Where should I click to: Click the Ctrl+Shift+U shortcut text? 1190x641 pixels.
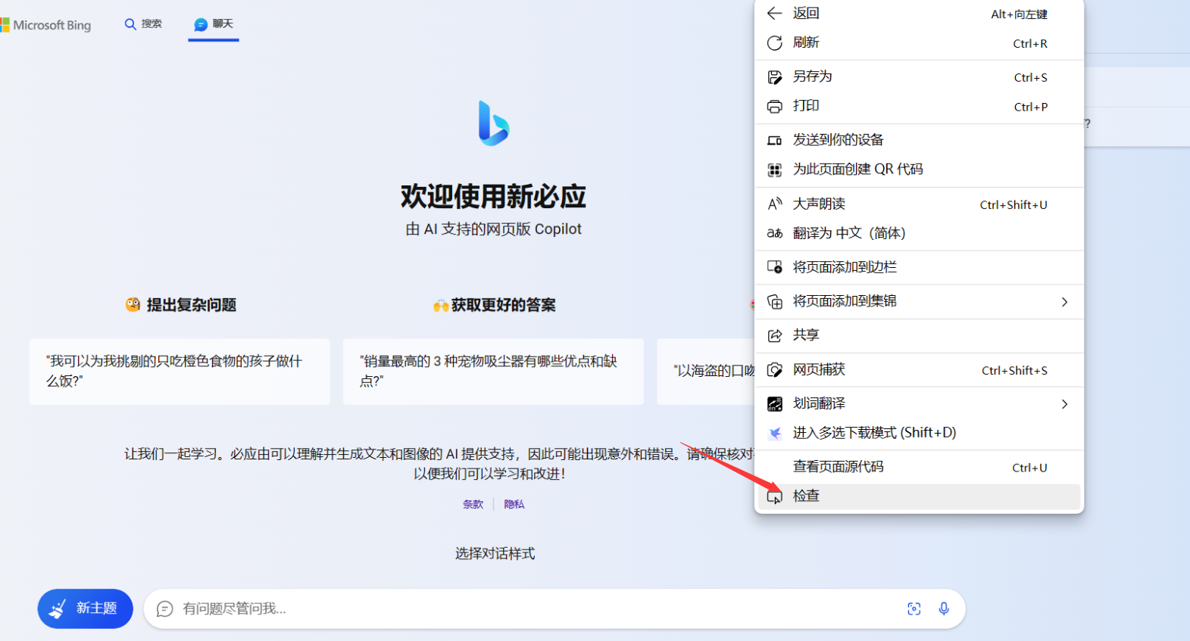pyautogui.click(x=1014, y=205)
